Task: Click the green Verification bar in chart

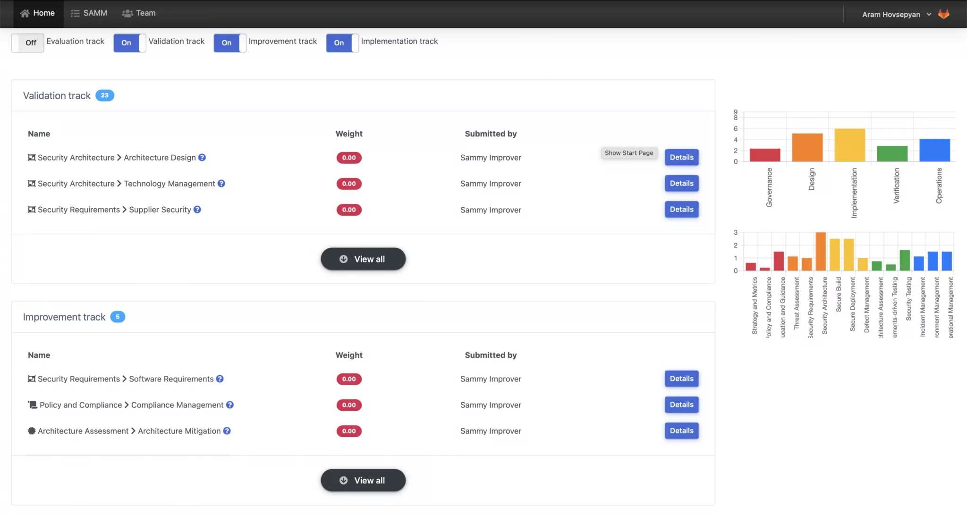Action: tap(892, 154)
